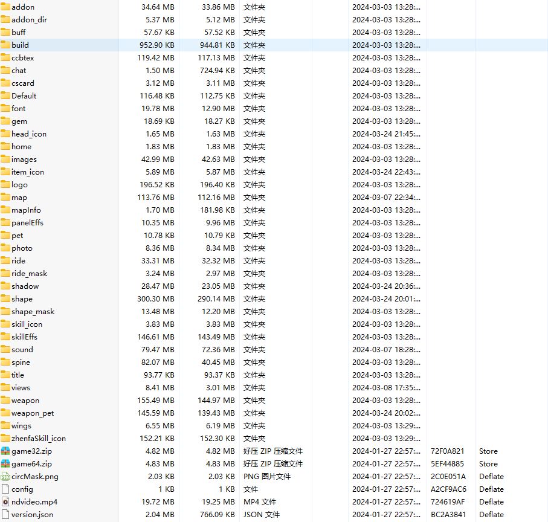Click the game64.zip archive icon

pos(5,464)
